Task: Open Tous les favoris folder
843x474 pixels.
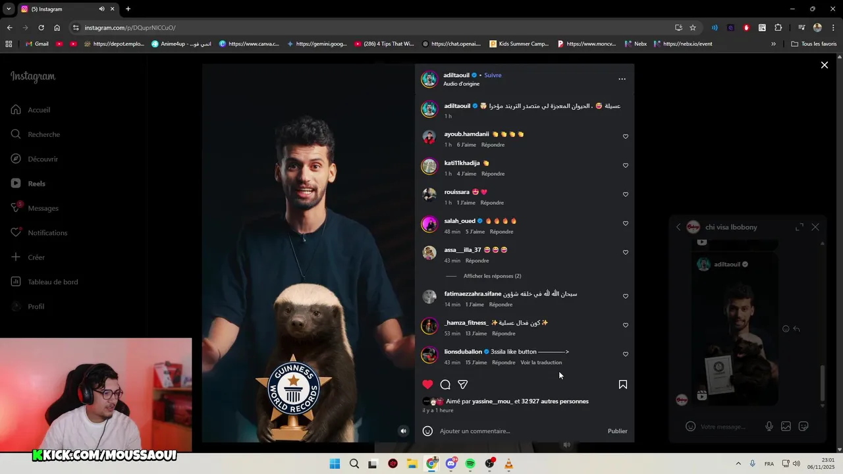Action: pos(814,44)
